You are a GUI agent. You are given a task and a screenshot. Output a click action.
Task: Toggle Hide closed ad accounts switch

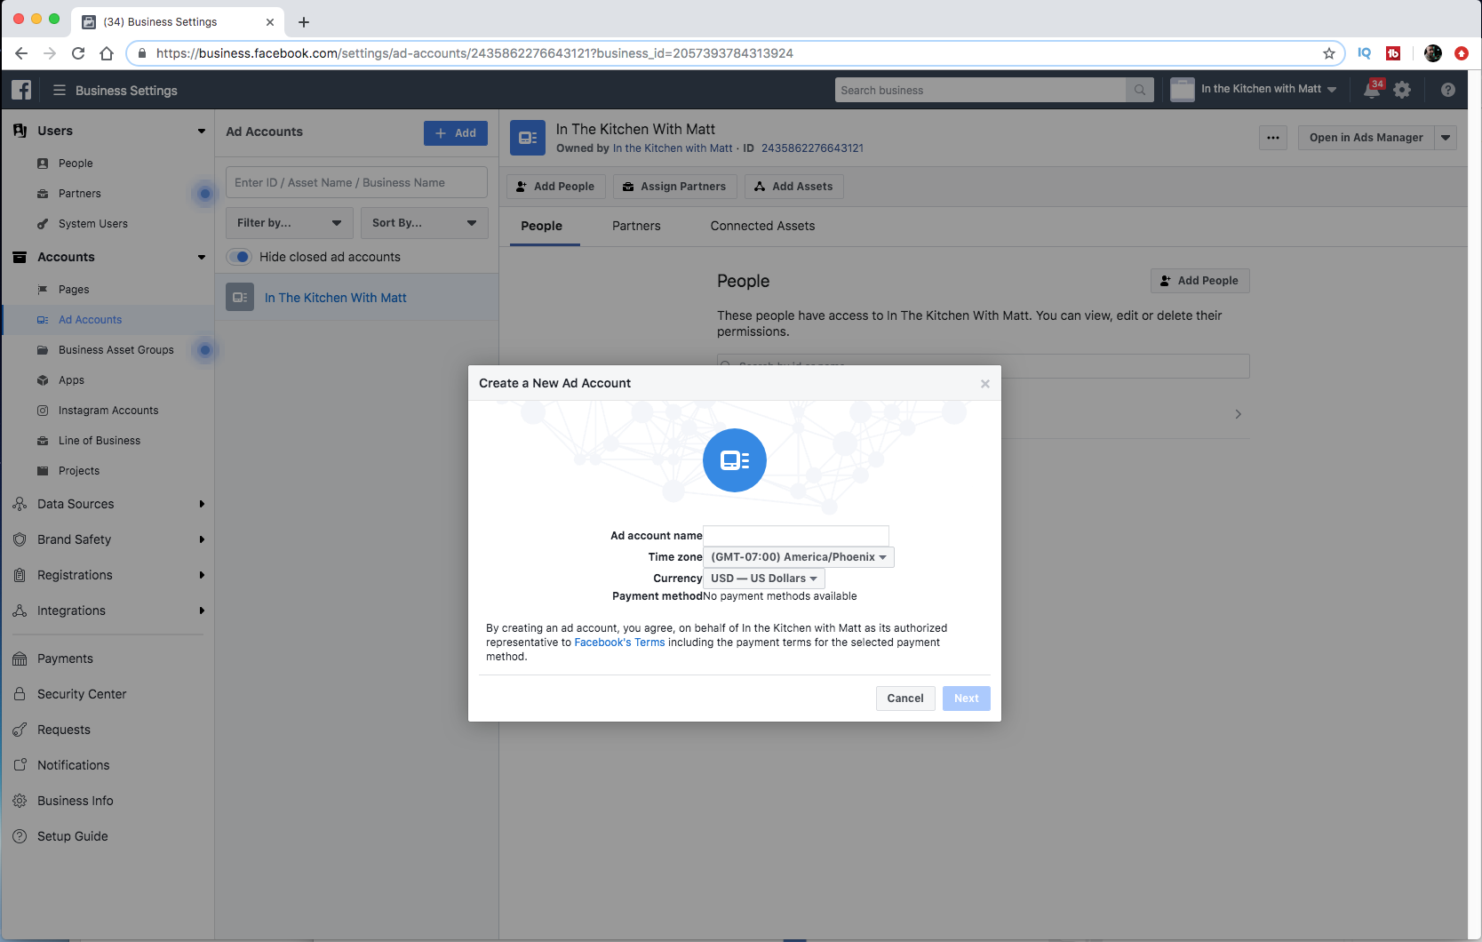tap(239, 257)
